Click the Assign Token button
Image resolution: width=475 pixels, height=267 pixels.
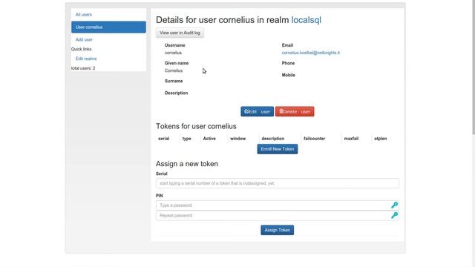coord(277,230)
